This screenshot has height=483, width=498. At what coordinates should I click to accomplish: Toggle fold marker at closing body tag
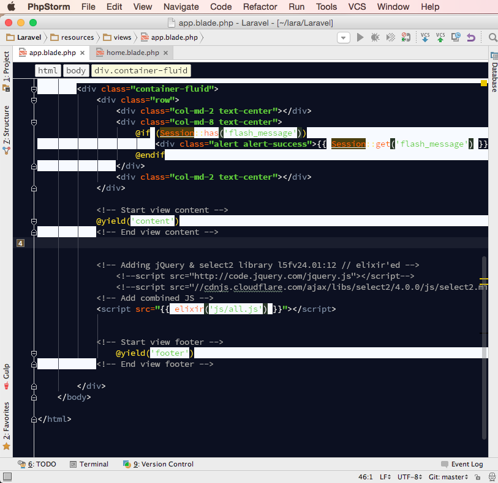click(x=34, y=397)
